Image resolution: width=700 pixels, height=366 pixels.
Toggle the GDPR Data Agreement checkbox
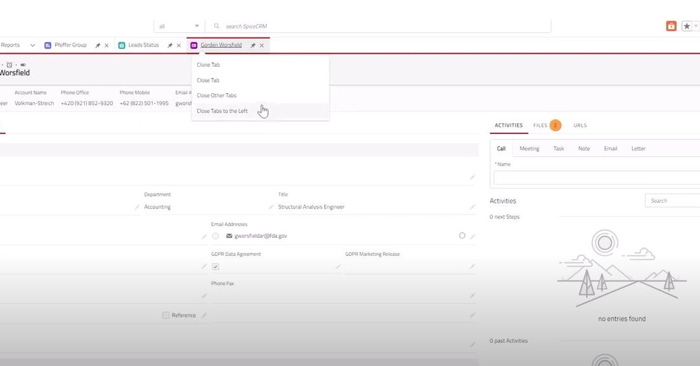(x=216, y=267)
